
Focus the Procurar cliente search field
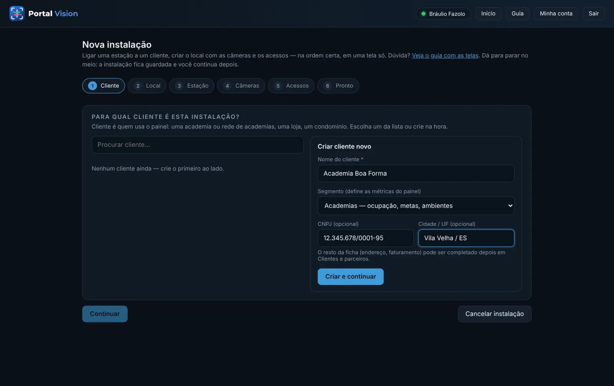point(198,145)
